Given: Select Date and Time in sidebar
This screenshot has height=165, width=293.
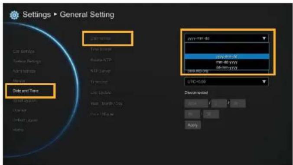Looking at the screenshot, I should (26, 91).
